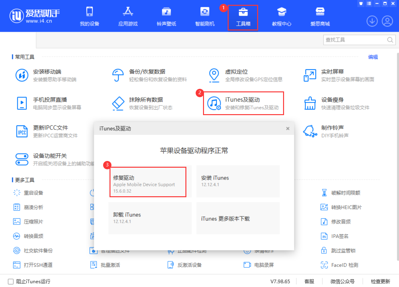This screenshot has height=287, width=399.
Task: Click the 实时屏幕 screen mirror icon
Action: click(310, 75)
